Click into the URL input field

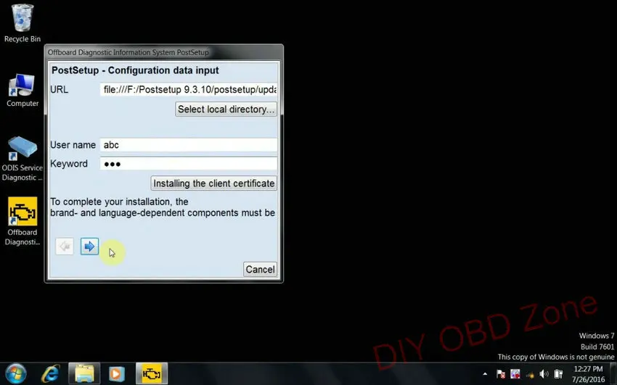pyautogui.click(x=189, y=90)
